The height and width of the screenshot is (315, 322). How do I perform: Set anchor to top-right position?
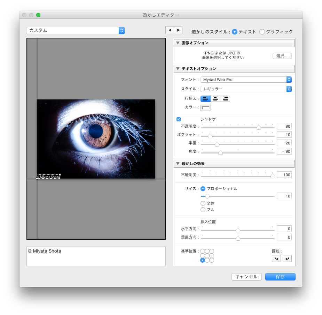(x=212, y=251)
